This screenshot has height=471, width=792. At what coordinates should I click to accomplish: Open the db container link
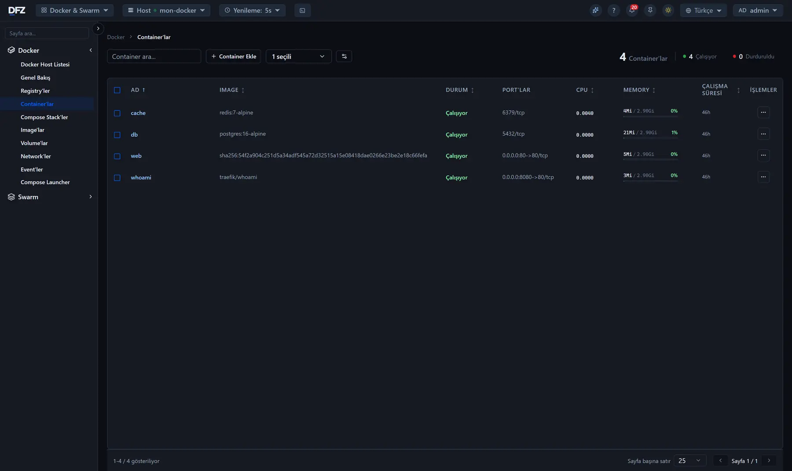point(134,135)
